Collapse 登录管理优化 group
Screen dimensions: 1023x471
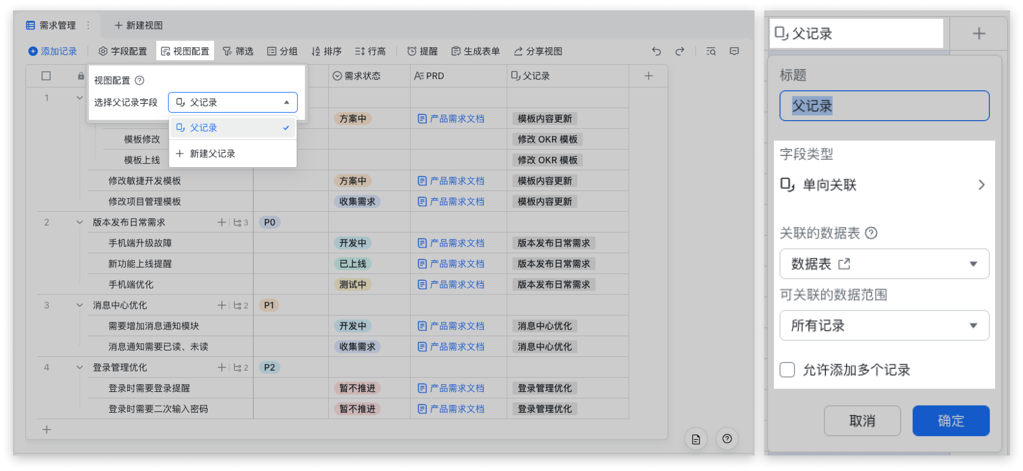[79, 368]
